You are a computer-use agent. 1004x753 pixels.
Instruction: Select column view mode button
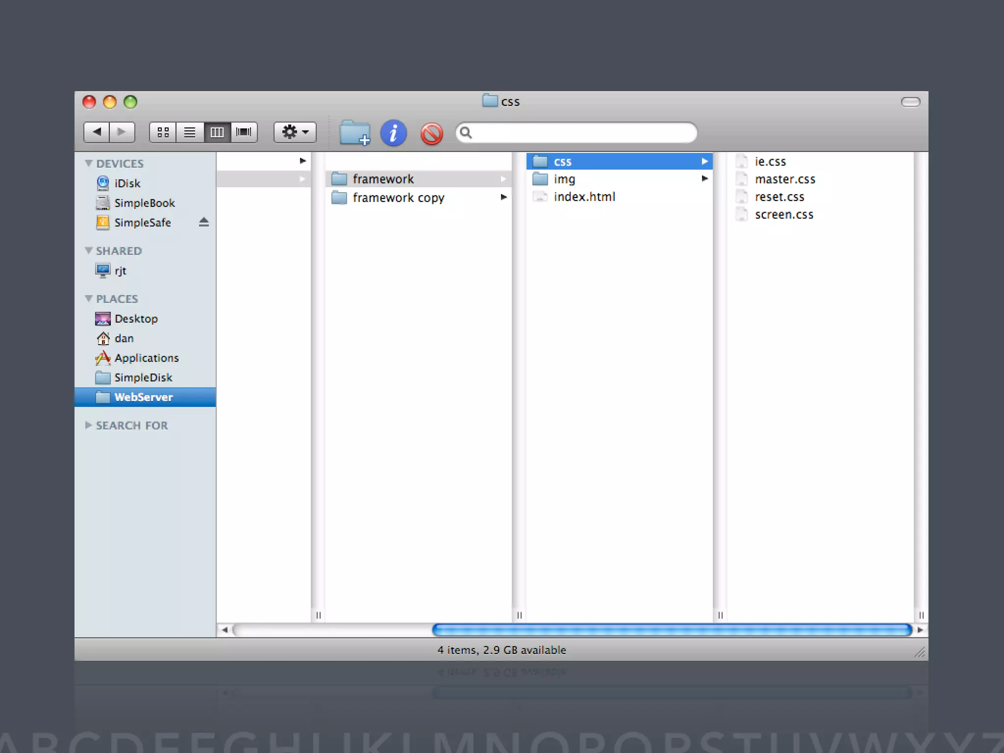pyautogui.click(x=217, y=132)
